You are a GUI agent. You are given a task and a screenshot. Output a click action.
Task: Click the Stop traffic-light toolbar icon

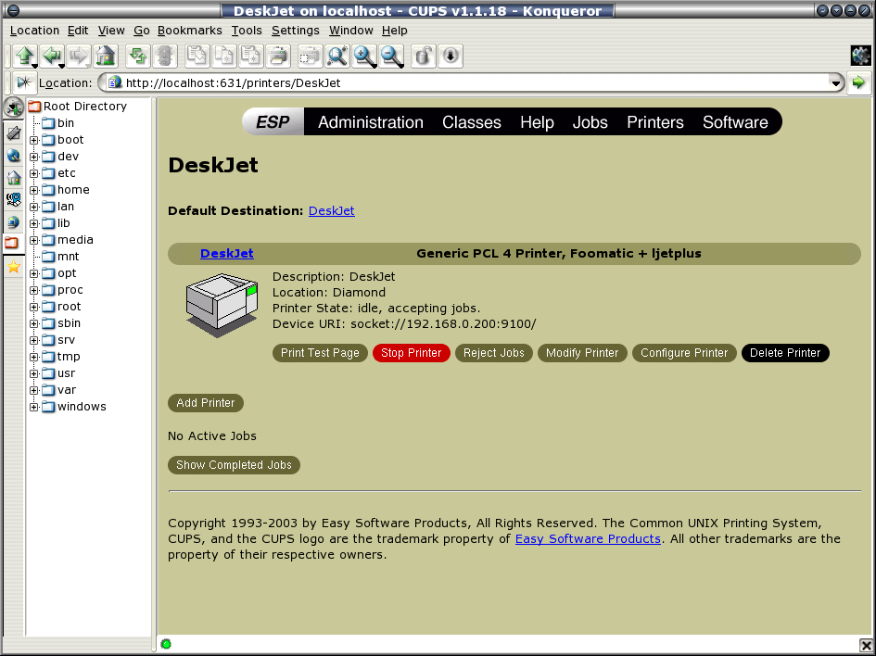pos(165,56)
